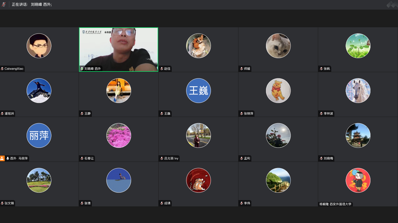The image size is (398, 223).
Task: Click the cat avatar of 师媛
Action: (x=278, y=46)
